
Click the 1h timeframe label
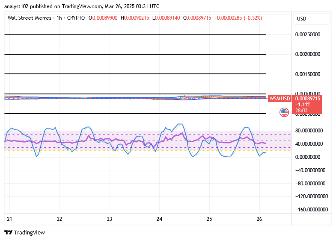pyautogui.click(x=59, y=18)
